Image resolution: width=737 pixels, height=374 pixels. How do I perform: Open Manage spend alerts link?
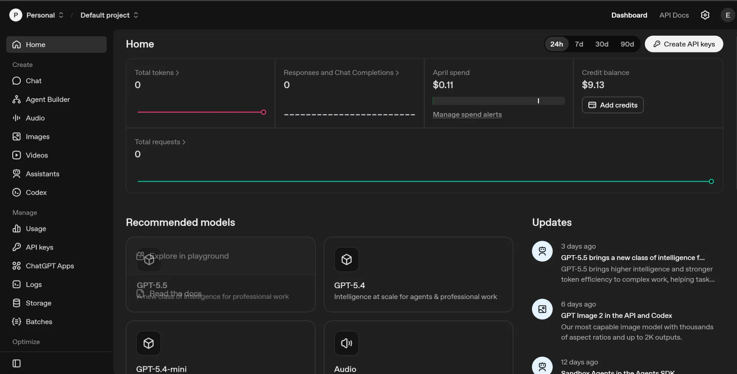(467, 114)
